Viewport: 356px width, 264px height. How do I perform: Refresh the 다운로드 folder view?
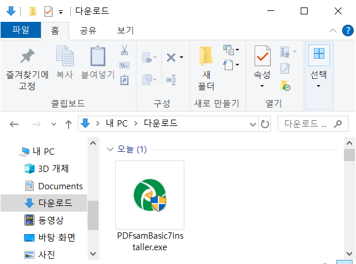(264, 124)
